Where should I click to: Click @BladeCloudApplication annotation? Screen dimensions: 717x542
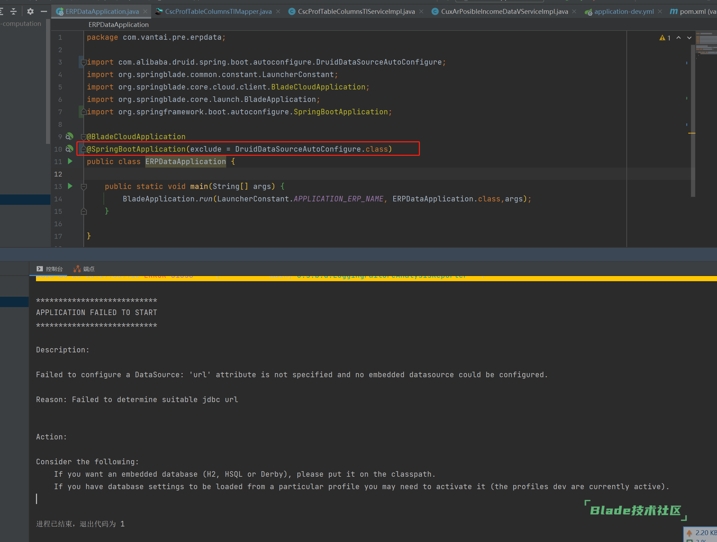click(136, 136)
